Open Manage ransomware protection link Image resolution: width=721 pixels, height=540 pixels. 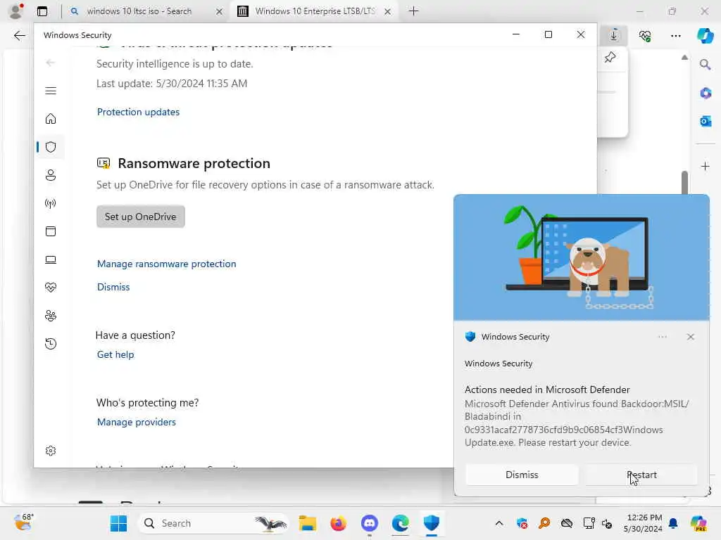pos(166,264)
